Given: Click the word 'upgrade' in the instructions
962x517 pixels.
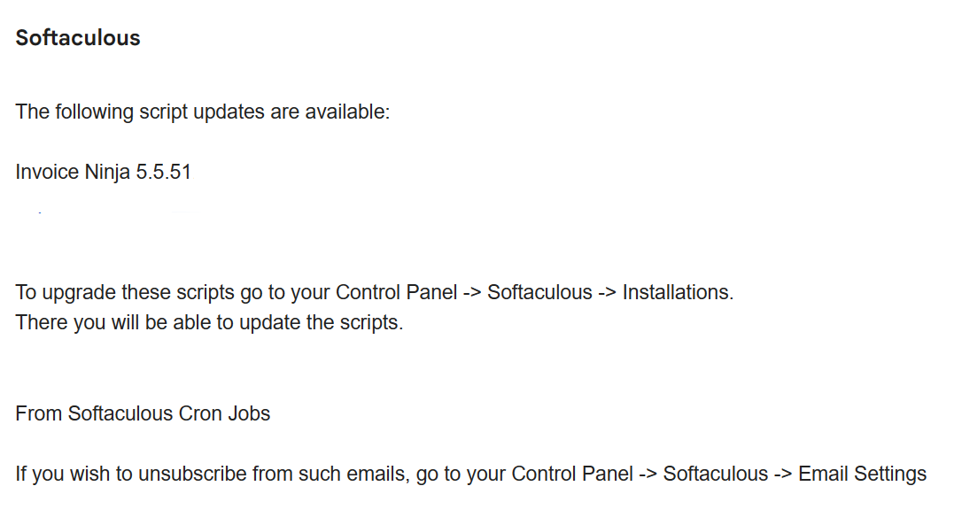Looking at the screenshot, I should point(79,293).
